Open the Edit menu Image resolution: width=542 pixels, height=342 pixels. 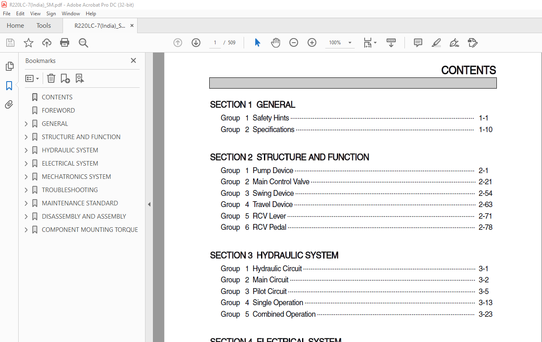click(20, 14)
